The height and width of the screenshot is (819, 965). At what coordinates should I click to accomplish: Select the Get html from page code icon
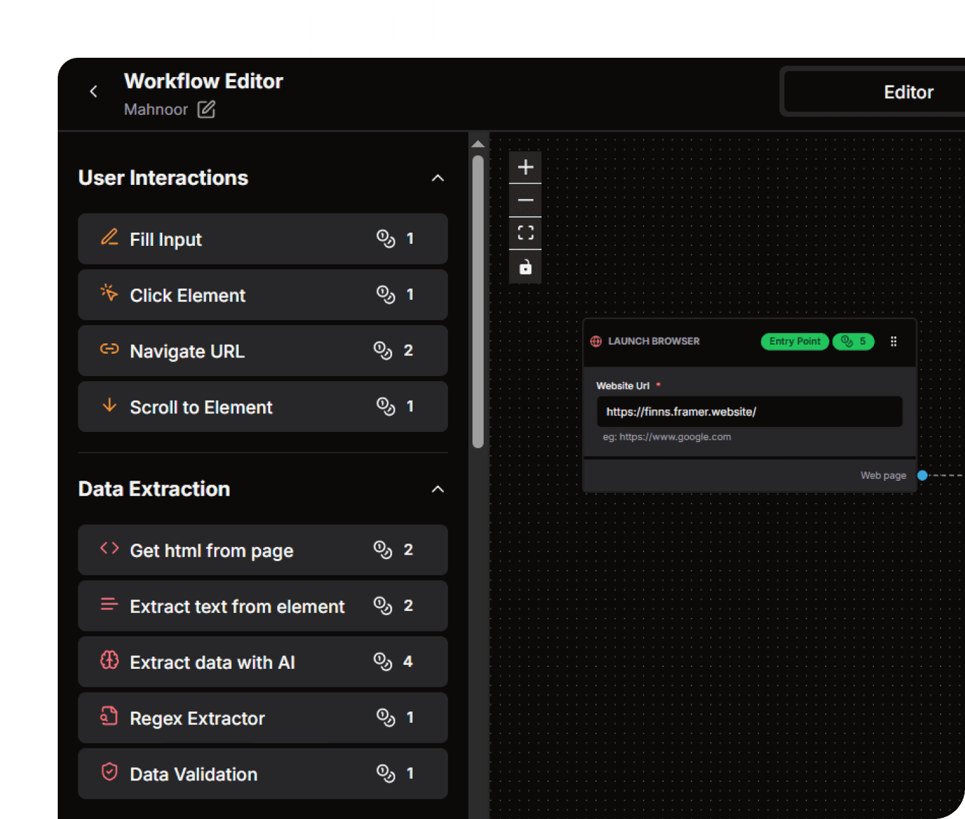[x=109, y=549]
